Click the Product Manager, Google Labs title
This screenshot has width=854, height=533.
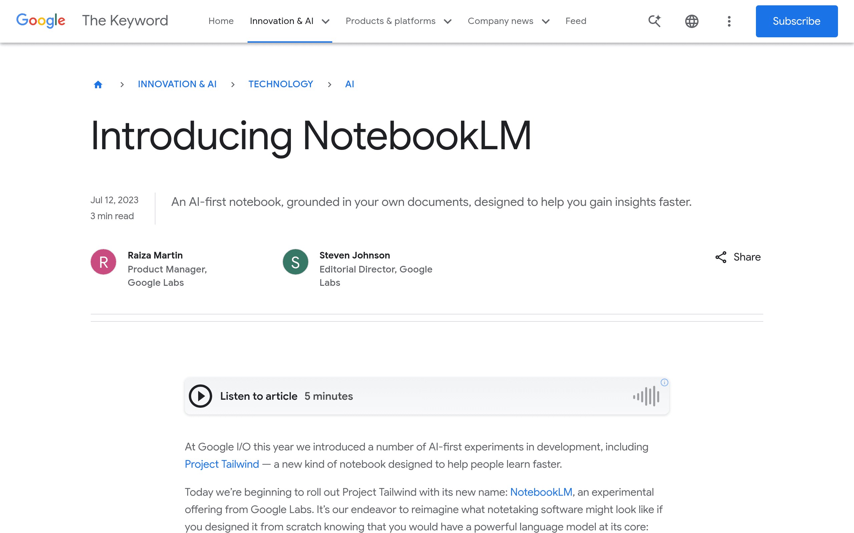click(x=167, y=276)
